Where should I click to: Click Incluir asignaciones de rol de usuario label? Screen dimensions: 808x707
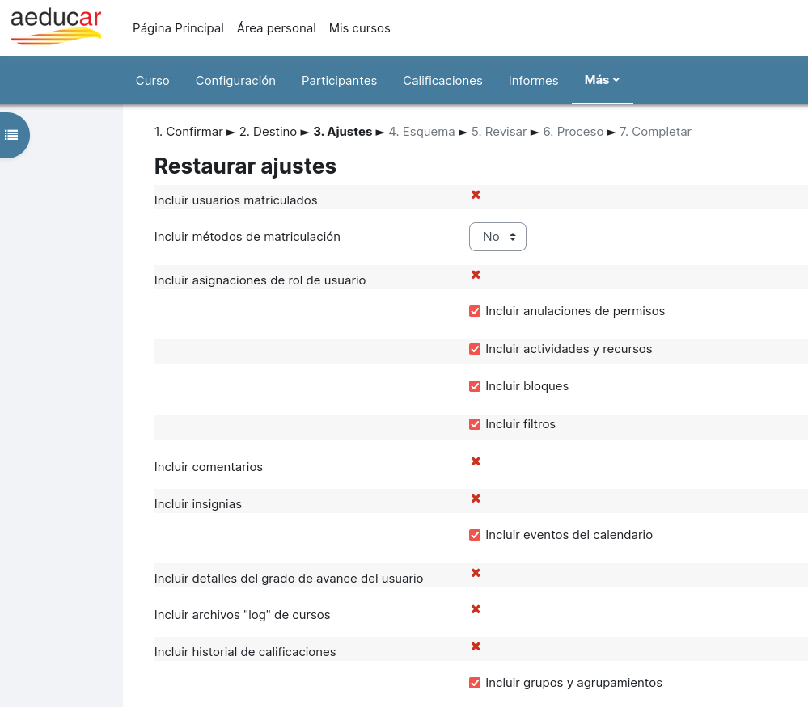click(x=260, y=280)
